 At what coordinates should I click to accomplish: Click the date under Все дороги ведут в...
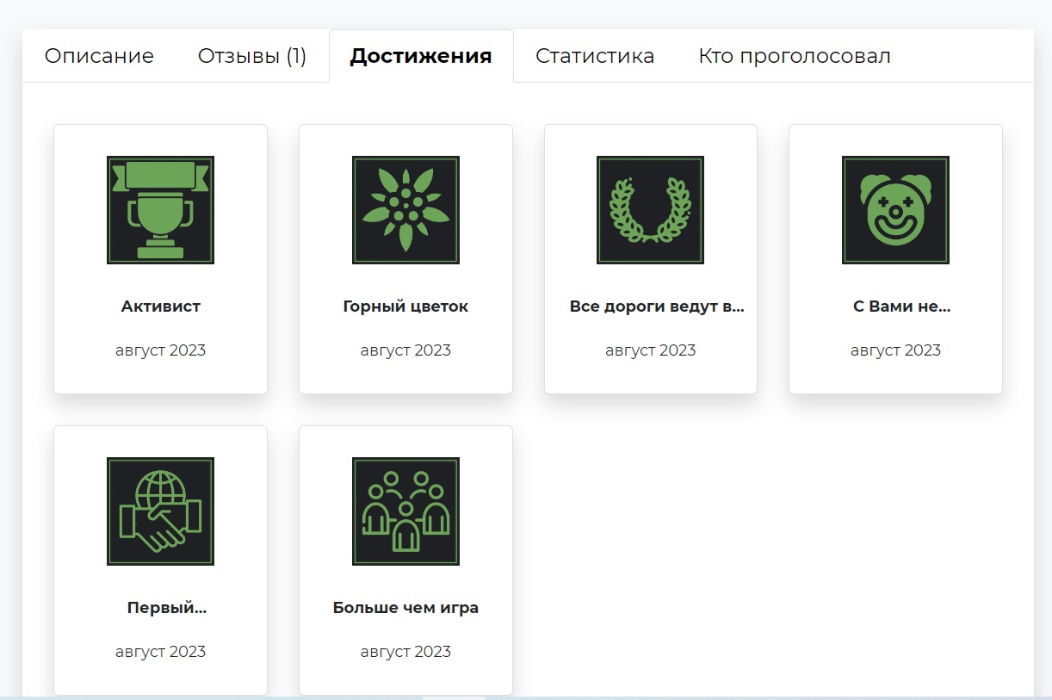651,350
